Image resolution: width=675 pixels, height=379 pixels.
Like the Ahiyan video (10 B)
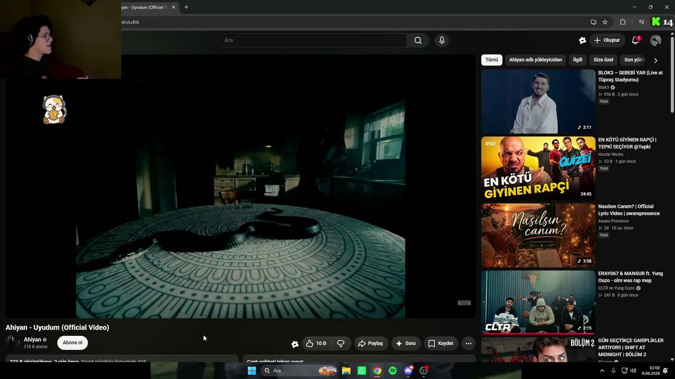[316, 343]
